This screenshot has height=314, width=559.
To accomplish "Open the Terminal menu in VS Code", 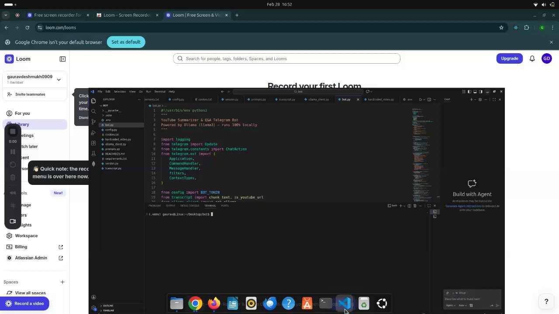I will pos(160,92).
